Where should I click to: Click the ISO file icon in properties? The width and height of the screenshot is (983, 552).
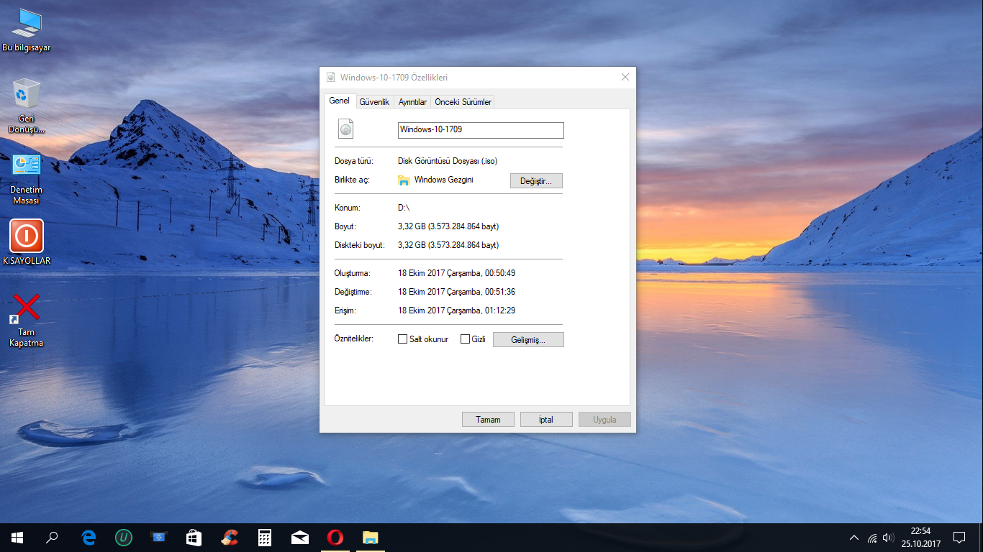346,129
